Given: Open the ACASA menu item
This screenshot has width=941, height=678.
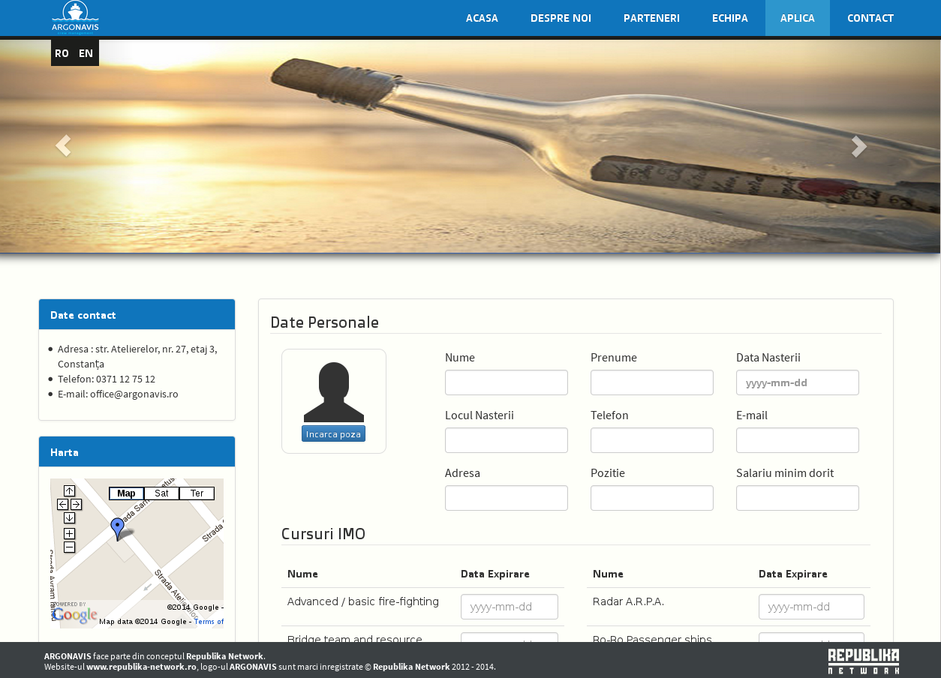Looking at the screenshot, I should point(482,18).
